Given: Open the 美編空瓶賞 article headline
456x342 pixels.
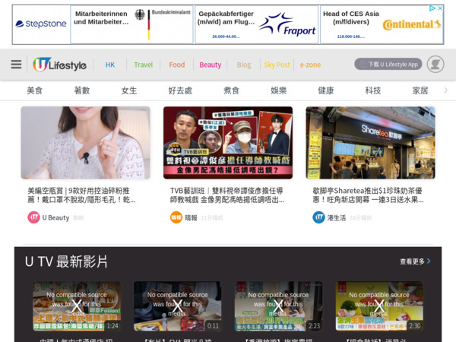Looking at the screenshot, I should 81,195.
